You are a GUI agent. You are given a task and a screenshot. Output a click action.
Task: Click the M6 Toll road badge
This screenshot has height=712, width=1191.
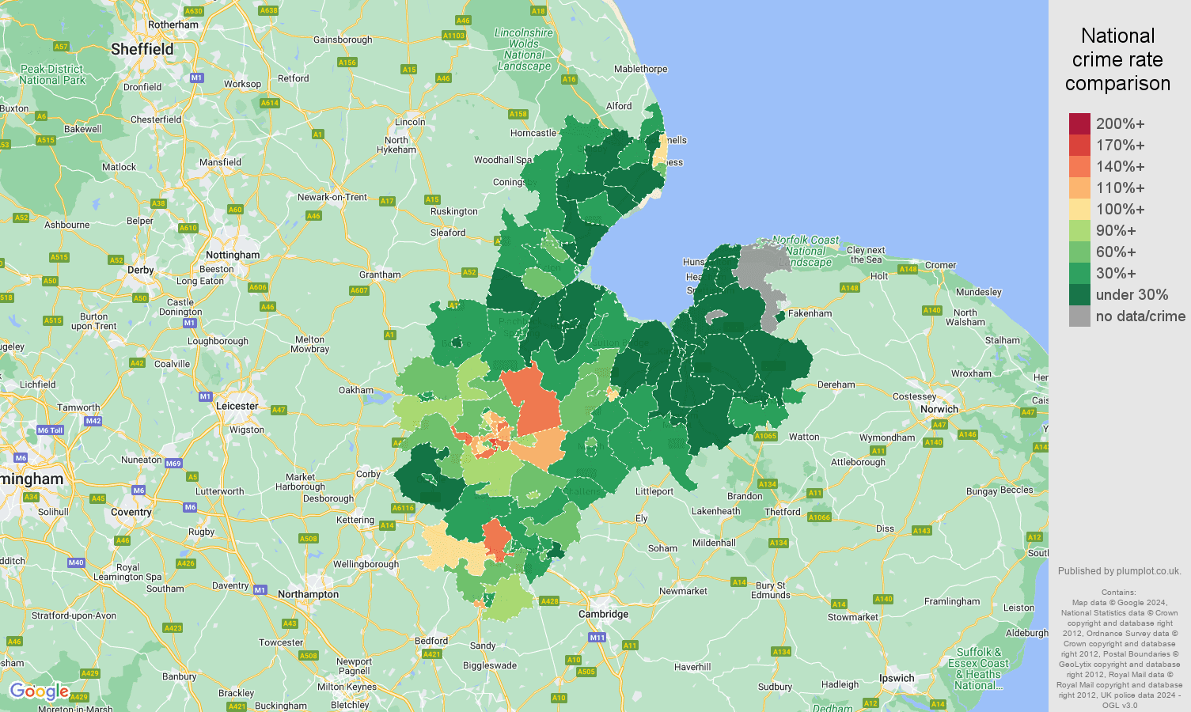(x=50, y=430)
